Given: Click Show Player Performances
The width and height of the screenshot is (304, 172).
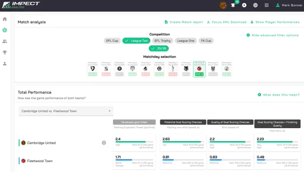Looking at the screenshot, I should [275, 22].
